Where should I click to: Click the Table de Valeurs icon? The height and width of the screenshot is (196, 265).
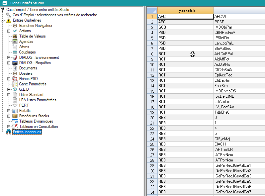point(15,36)
